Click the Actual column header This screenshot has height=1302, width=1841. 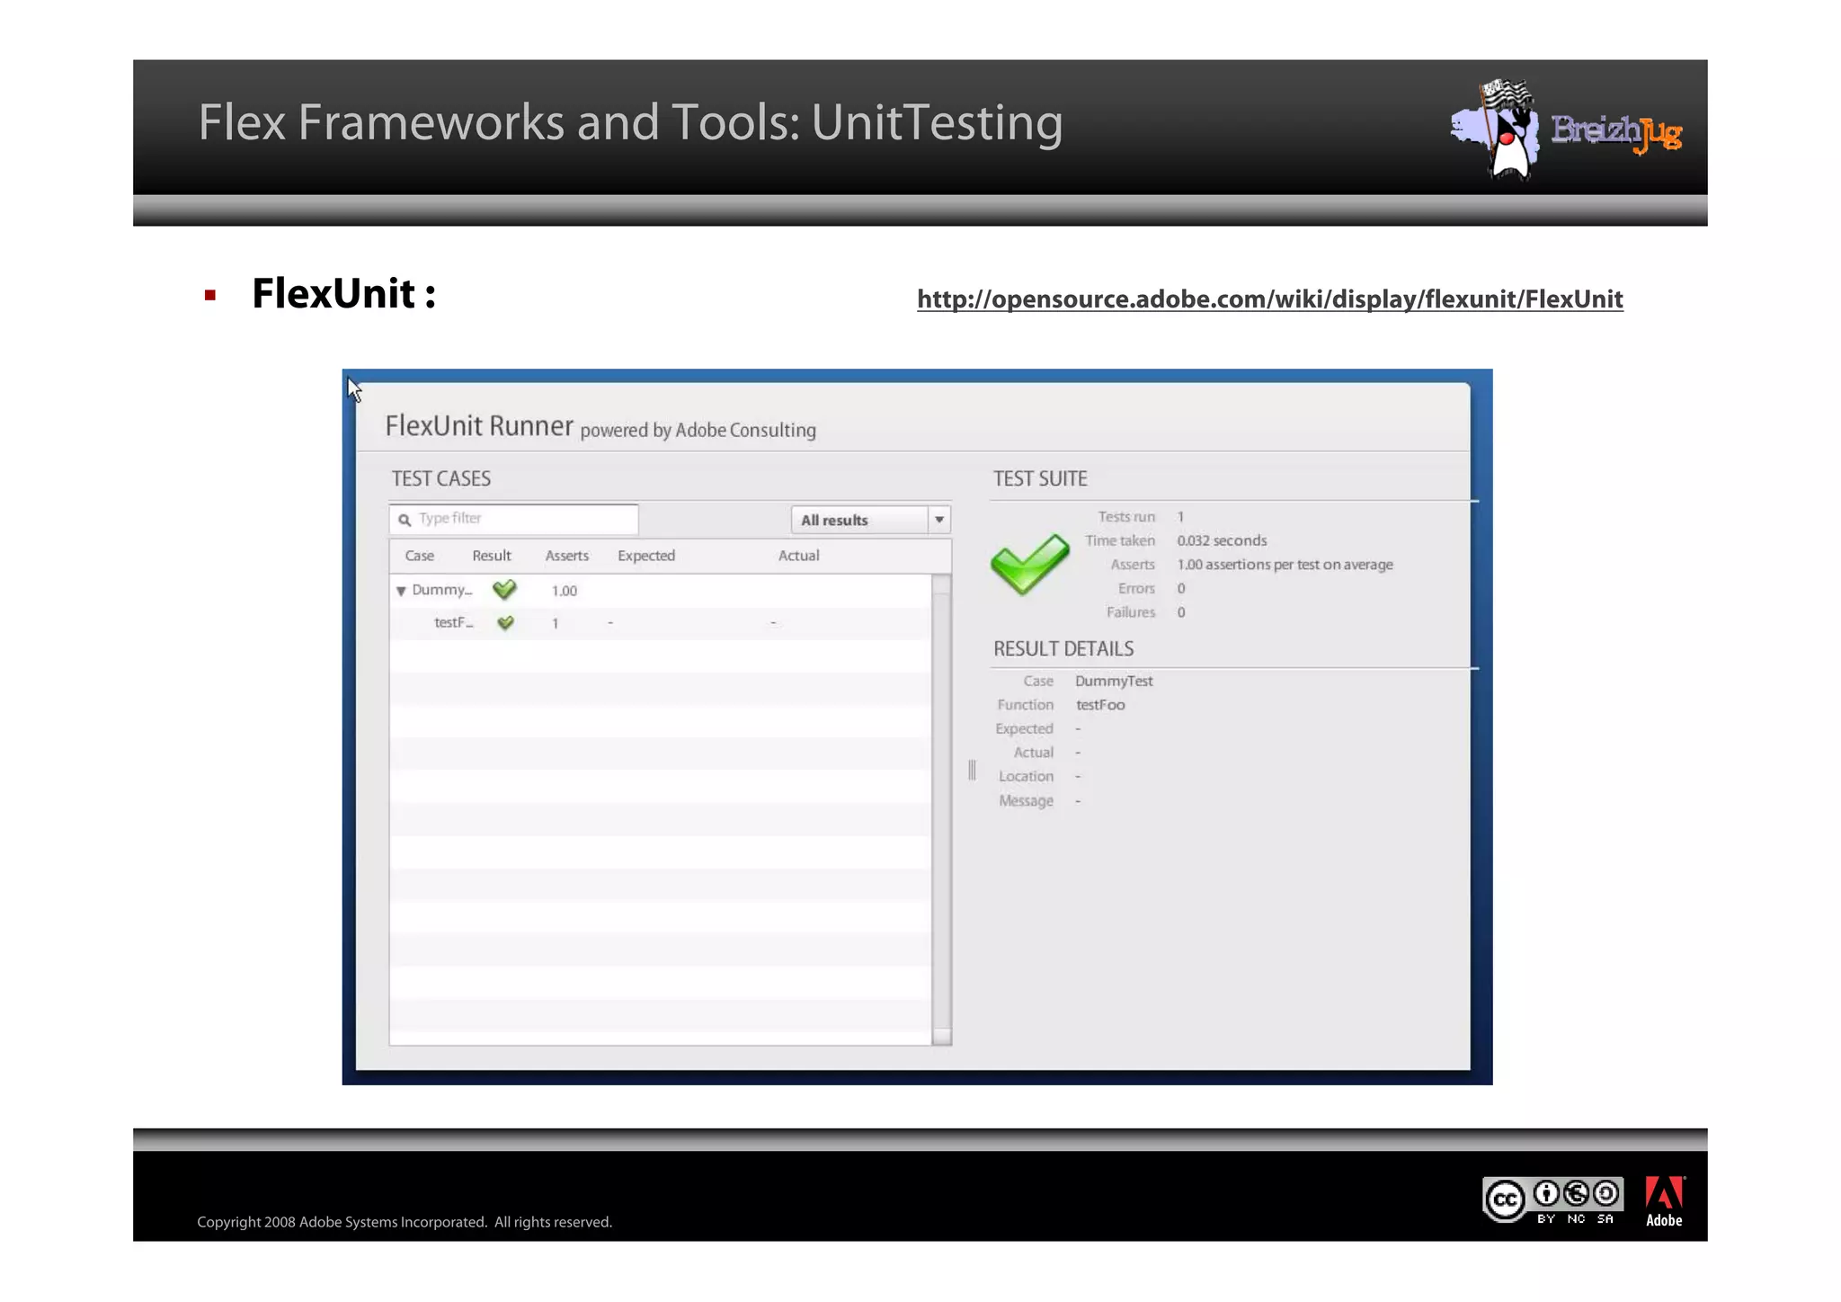click(x=798, y=556)
